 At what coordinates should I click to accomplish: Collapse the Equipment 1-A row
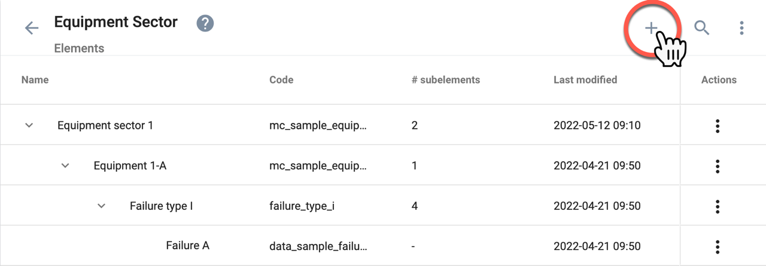coord(65,166)
